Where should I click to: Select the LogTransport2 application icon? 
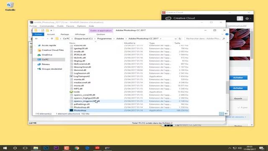71,76
